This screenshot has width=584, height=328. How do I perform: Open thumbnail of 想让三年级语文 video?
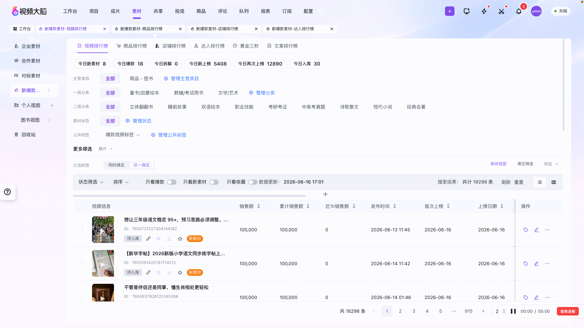point(103,230)
